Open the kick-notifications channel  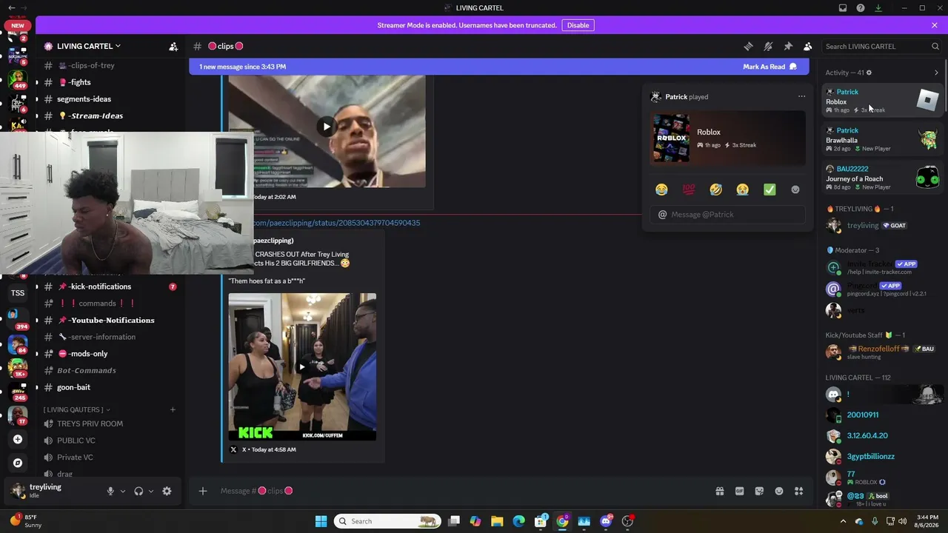pyautogui.click(x=111, y=286)
